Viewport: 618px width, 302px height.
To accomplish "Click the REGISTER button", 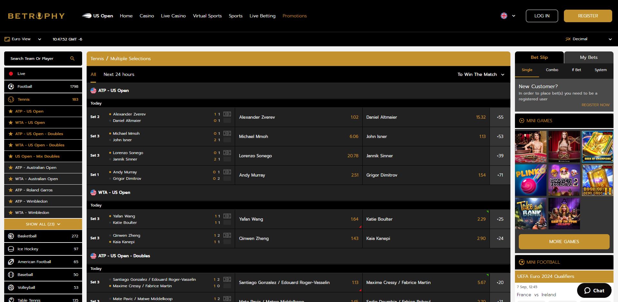I will tap(588, 16).
